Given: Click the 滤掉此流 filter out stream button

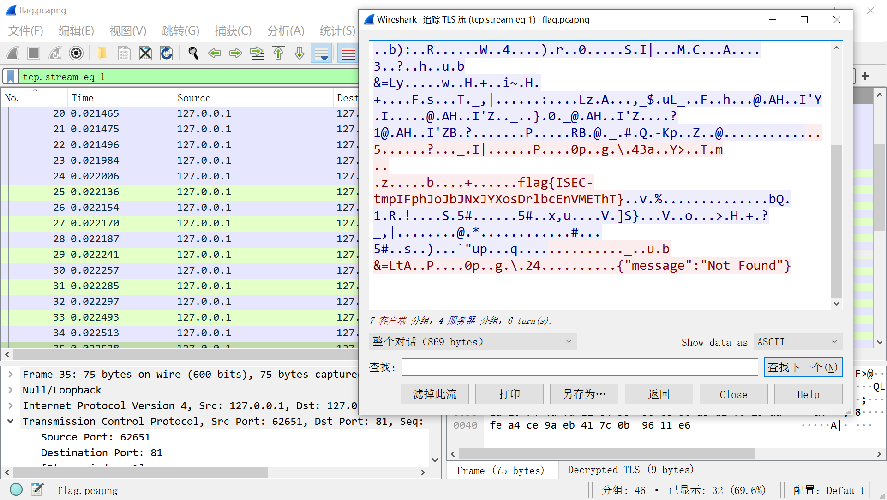Looking at the screenshot, I should click(x=434, y=394).
